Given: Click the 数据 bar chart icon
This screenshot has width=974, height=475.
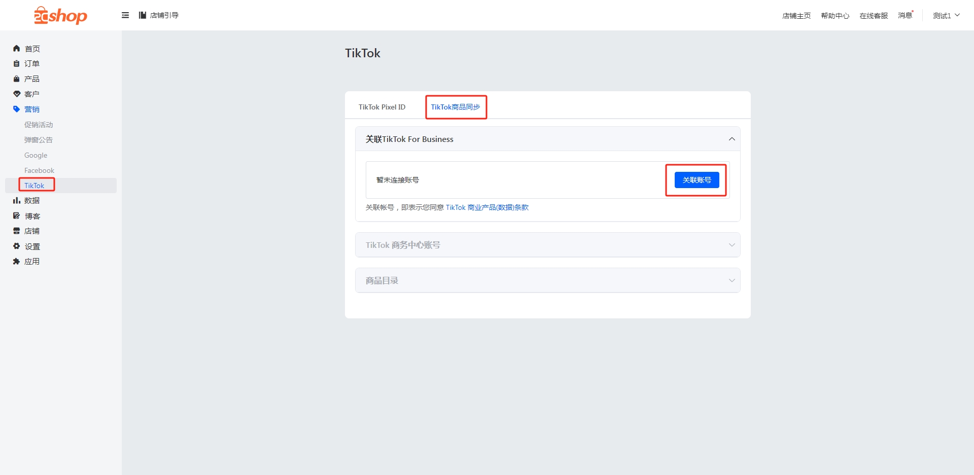Looking at the screenshot, I should 16,200.
